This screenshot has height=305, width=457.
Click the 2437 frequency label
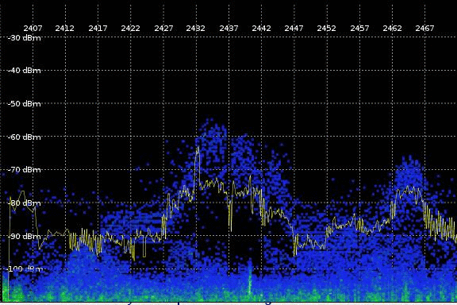click(x=228, y=29)
